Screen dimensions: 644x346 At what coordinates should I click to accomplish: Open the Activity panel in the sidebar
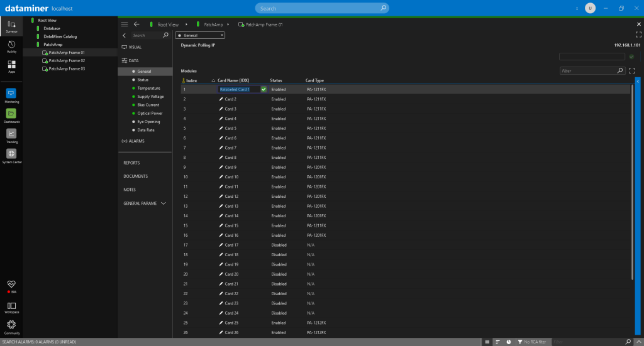tap(11, 46)
